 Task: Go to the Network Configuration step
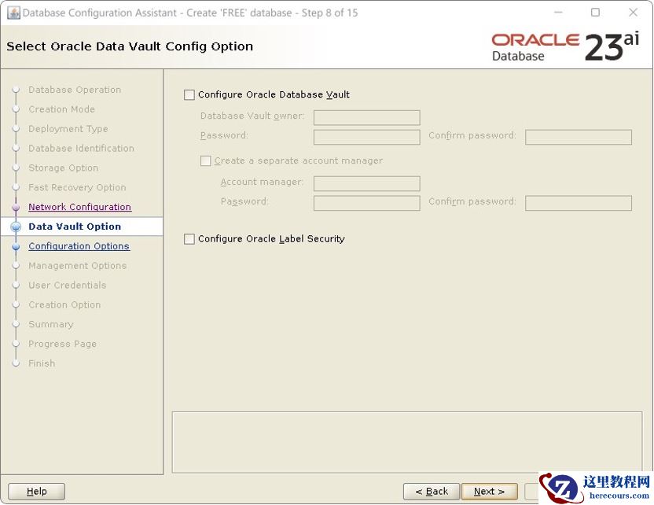(x=79, y=207)
